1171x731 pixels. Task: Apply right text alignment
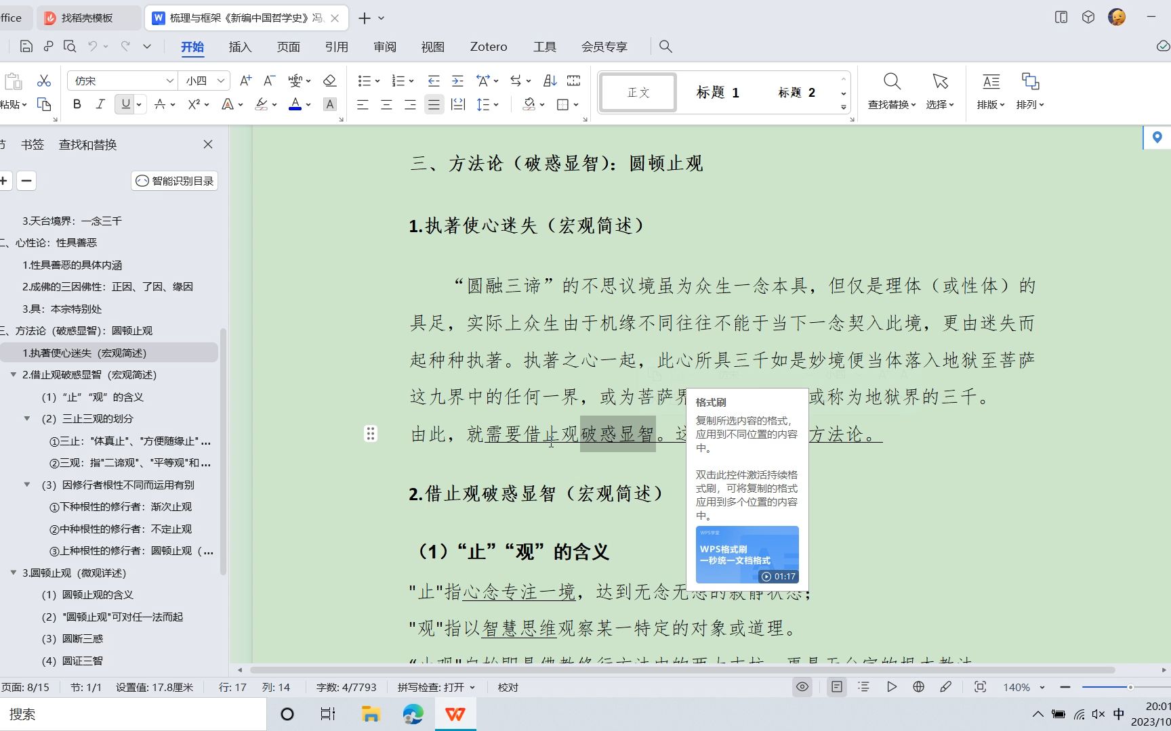410,104
